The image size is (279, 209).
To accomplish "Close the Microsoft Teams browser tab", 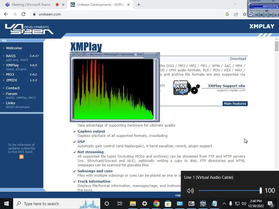I will pyautogui.click(x=63, y=5).
